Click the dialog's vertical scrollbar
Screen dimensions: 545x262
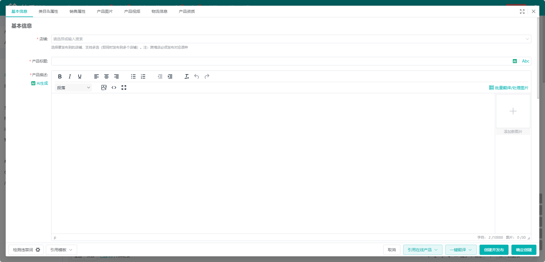538,58
